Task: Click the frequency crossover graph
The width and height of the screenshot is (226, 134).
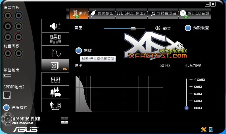Action: click(x=119, y=94)
